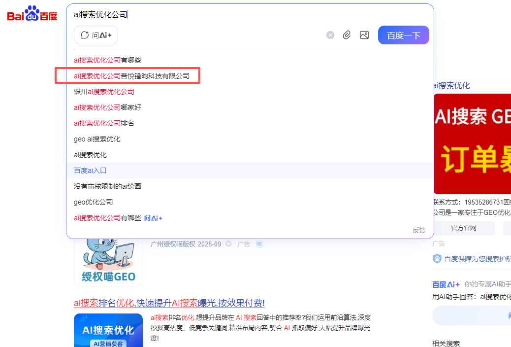Select the bare ai搜索优化 suggestion

(x=90, y=155)
